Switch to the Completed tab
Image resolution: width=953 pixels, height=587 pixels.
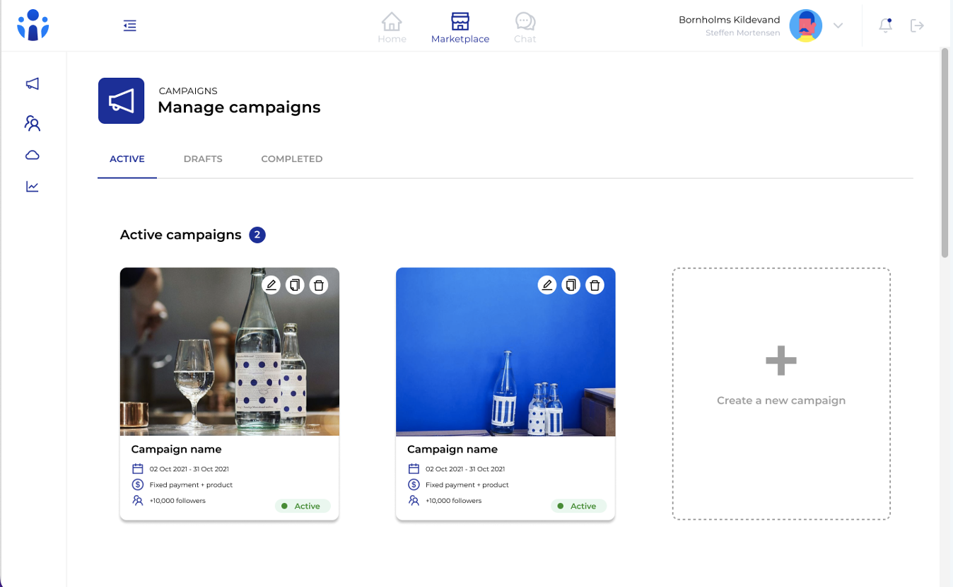click(x=291, y=159)
